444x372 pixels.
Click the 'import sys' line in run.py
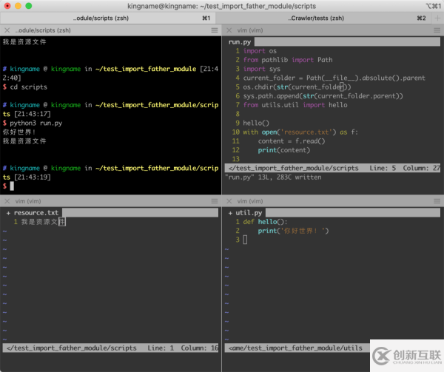pyautogui.click(x=262, y=69)
